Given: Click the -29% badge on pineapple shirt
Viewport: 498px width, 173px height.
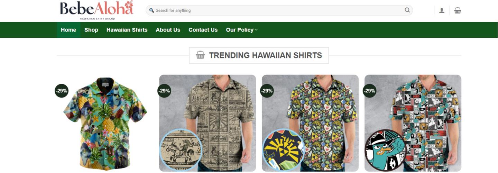Looking at the screenshot, I should [62, 91].
